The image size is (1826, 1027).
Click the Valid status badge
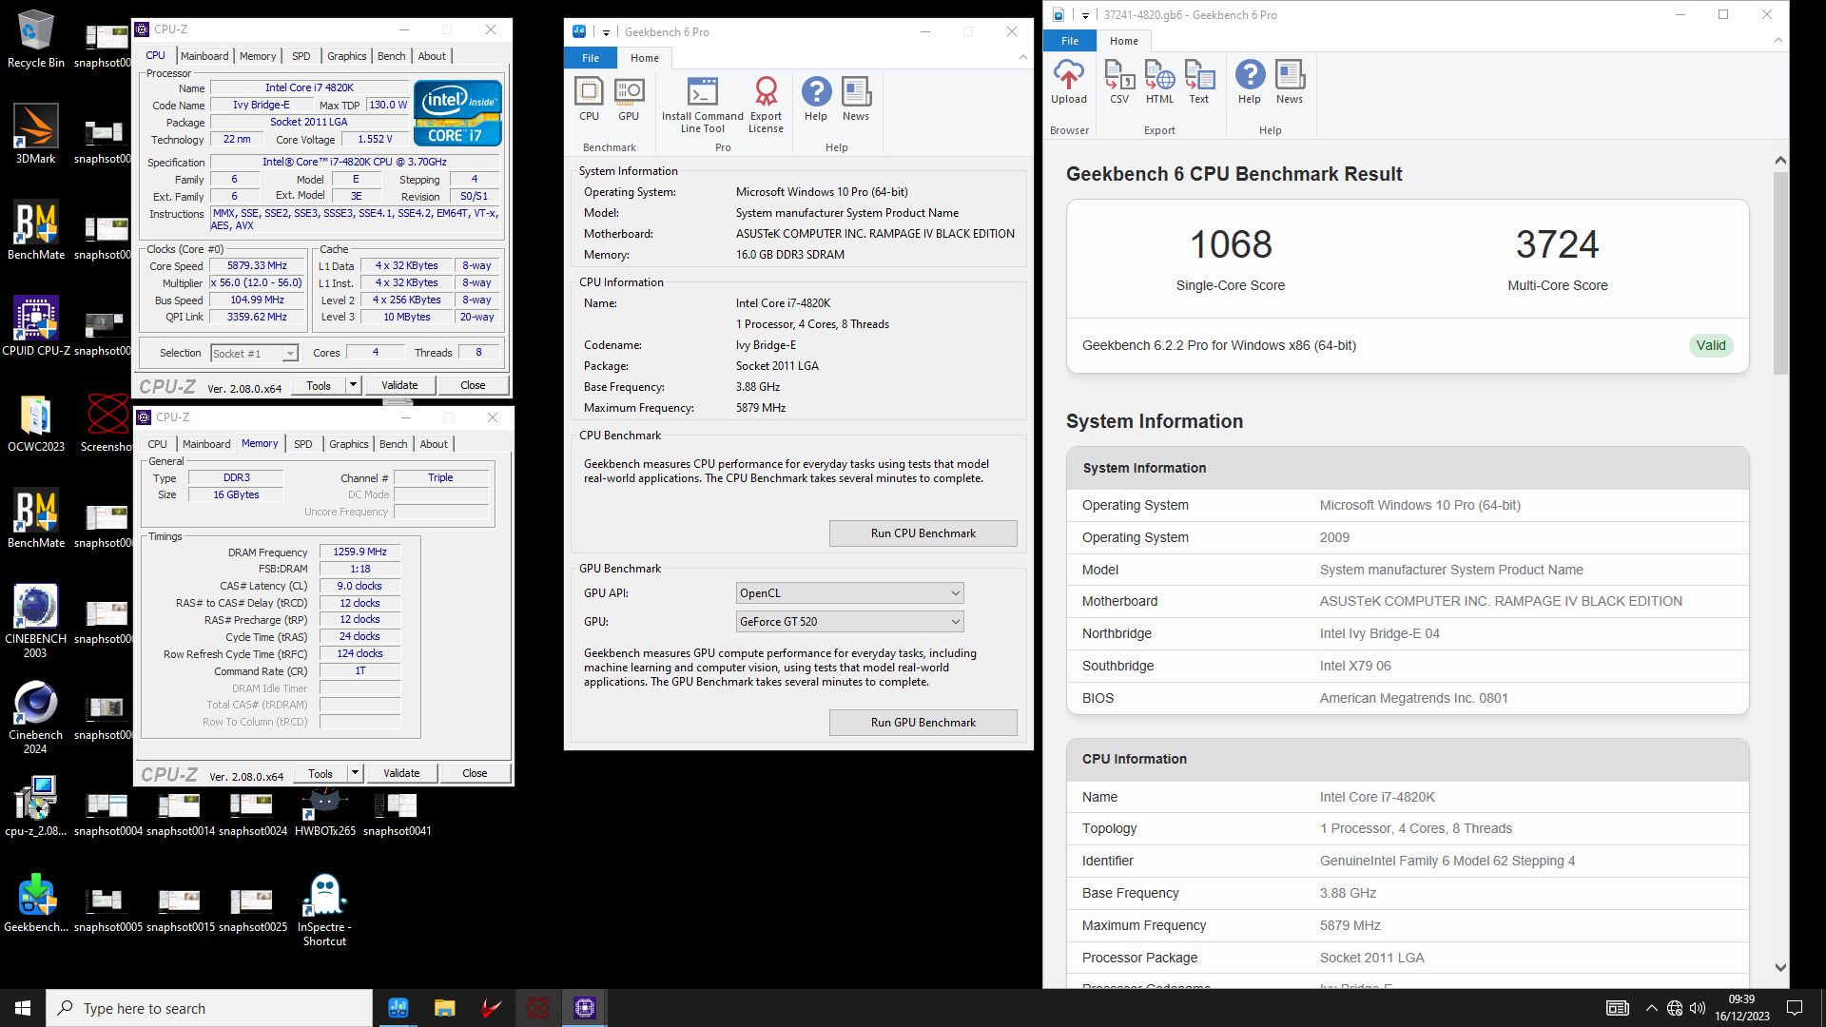[1711, 346]
